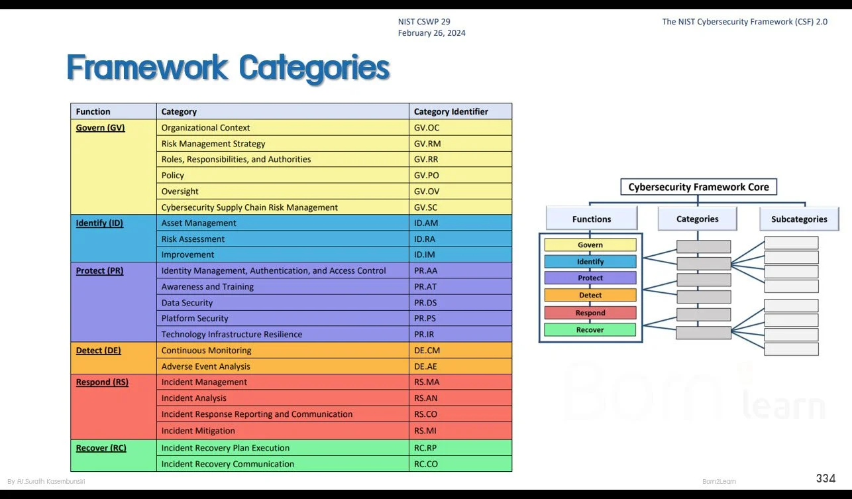Click the RC.RP identifier cell
Image resolution: width=852 pixels, height=499 pixels.
[x=460, y=447]
